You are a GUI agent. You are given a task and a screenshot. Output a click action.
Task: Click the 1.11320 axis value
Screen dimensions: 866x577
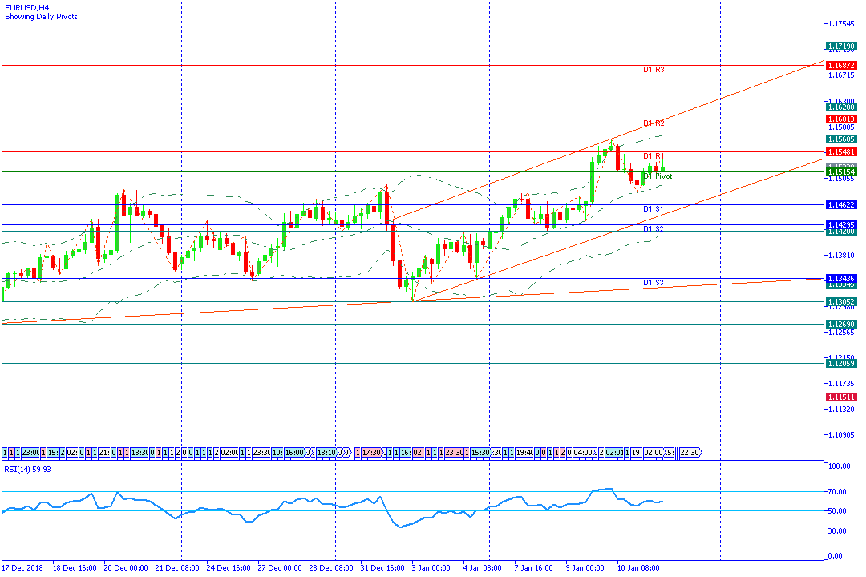(841, 410)
